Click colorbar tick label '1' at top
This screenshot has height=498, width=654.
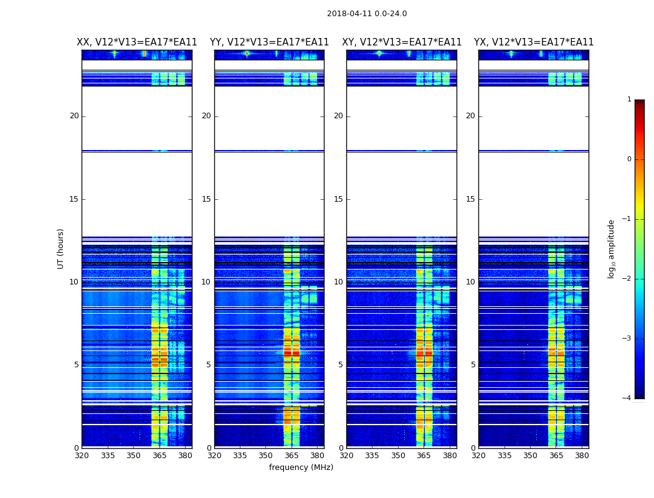pyautogui.click(x=629, y=100)
